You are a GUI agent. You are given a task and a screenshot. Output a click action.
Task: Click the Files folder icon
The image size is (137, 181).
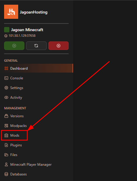coord(6,155)
